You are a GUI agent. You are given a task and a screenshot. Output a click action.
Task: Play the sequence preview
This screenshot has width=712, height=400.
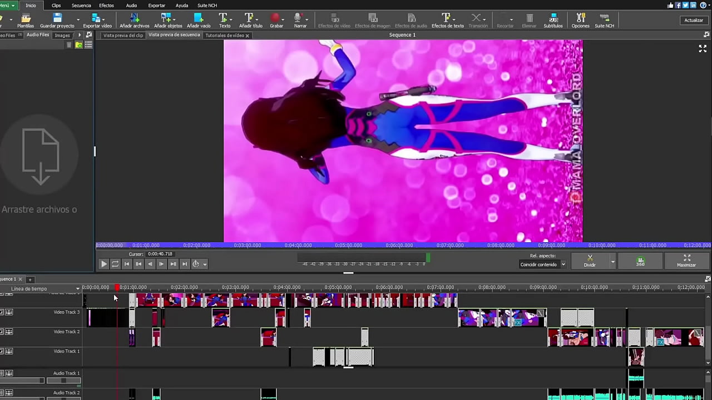(103, 264)
